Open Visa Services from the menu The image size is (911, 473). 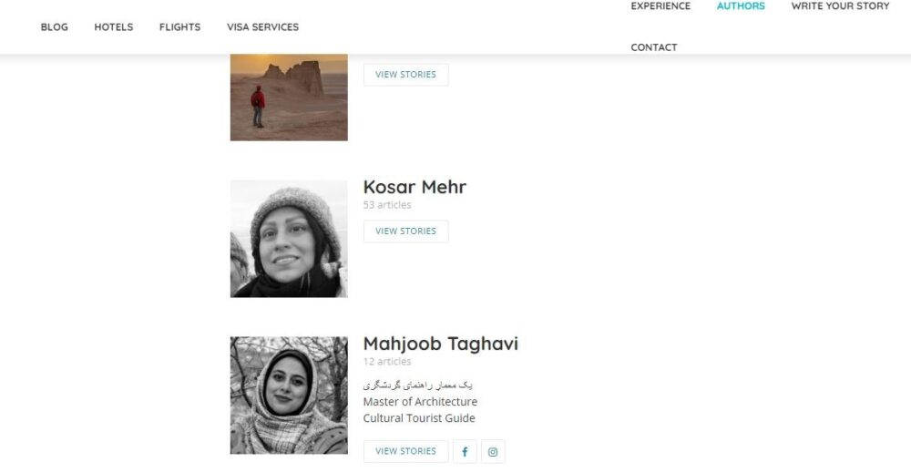[262, 27]
